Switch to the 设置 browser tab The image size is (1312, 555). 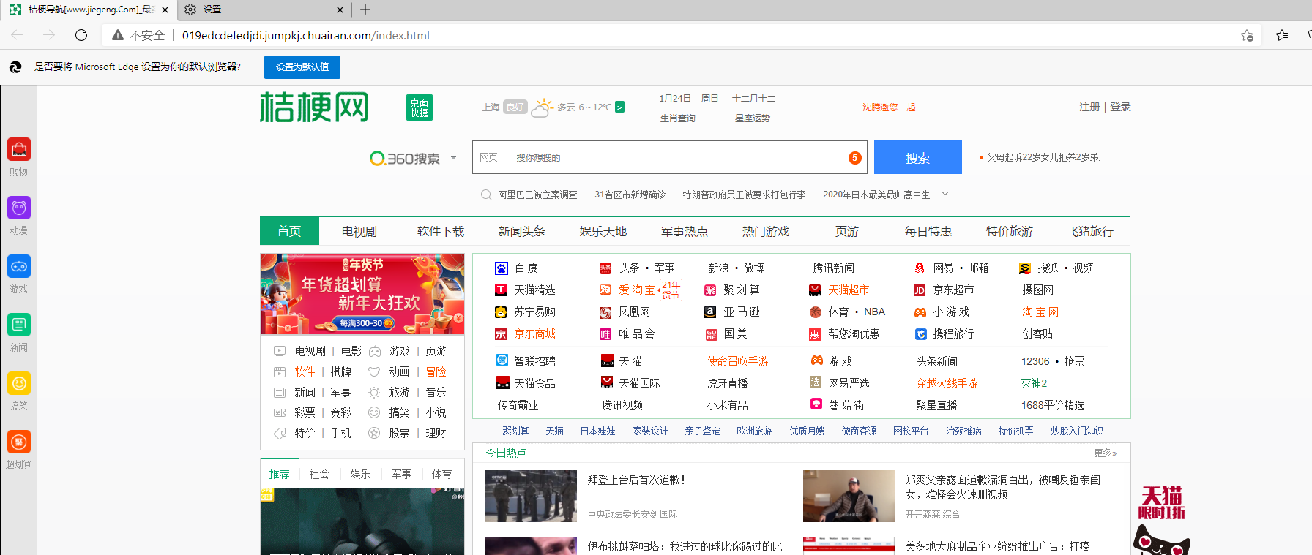coord(264,10)
